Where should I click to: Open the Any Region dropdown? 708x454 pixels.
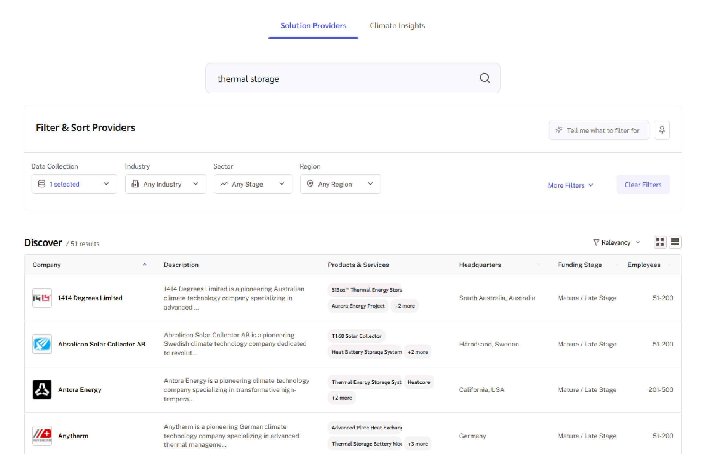[x=340, y=184]
